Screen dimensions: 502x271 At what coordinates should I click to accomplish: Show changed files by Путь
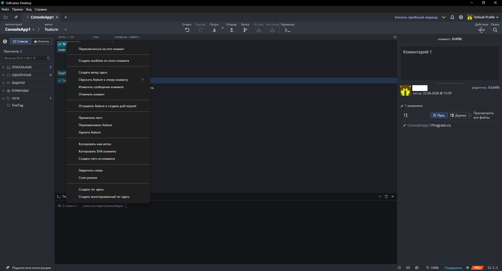click(x=439, y=115)
